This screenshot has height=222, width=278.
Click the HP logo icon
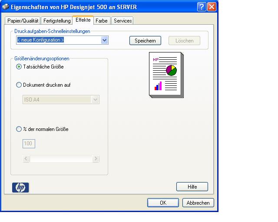click(x=20, y=187)
